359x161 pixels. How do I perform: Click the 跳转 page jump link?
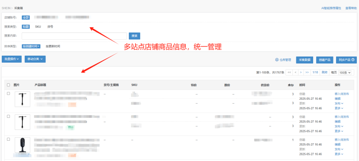(324, 73)
